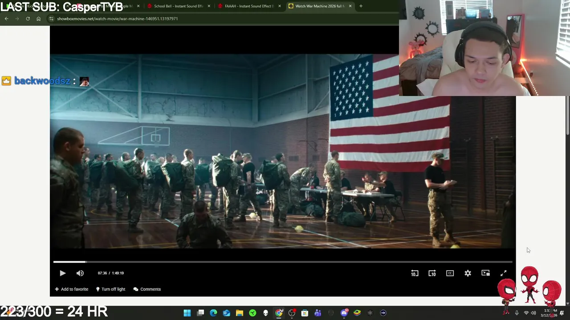
Task: Select the Watch War Machine 2026 tab
Action: [320, 6]
